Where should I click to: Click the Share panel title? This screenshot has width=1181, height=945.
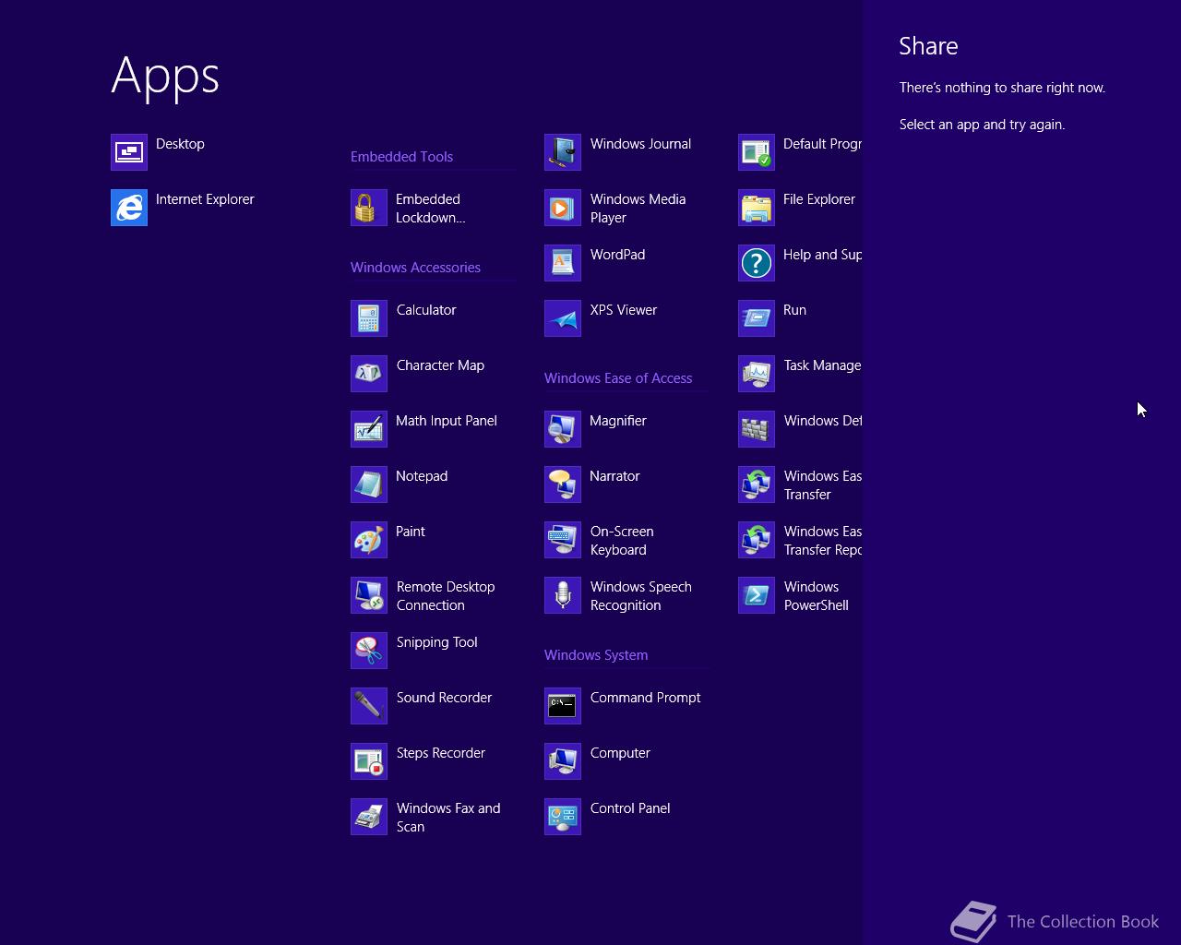(928, 46)
